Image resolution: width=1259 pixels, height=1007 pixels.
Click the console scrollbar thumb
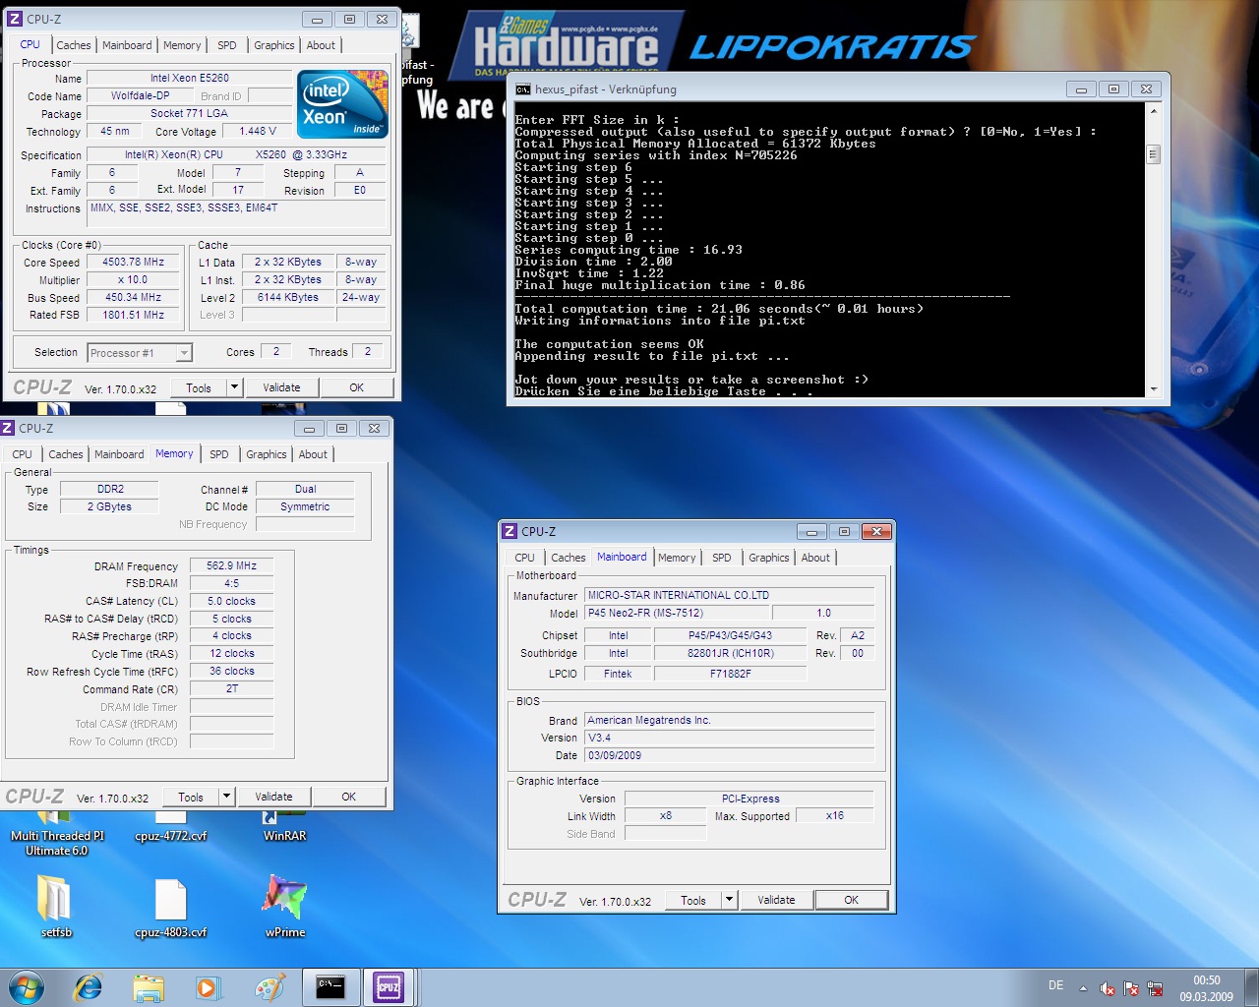point(1154,154)
